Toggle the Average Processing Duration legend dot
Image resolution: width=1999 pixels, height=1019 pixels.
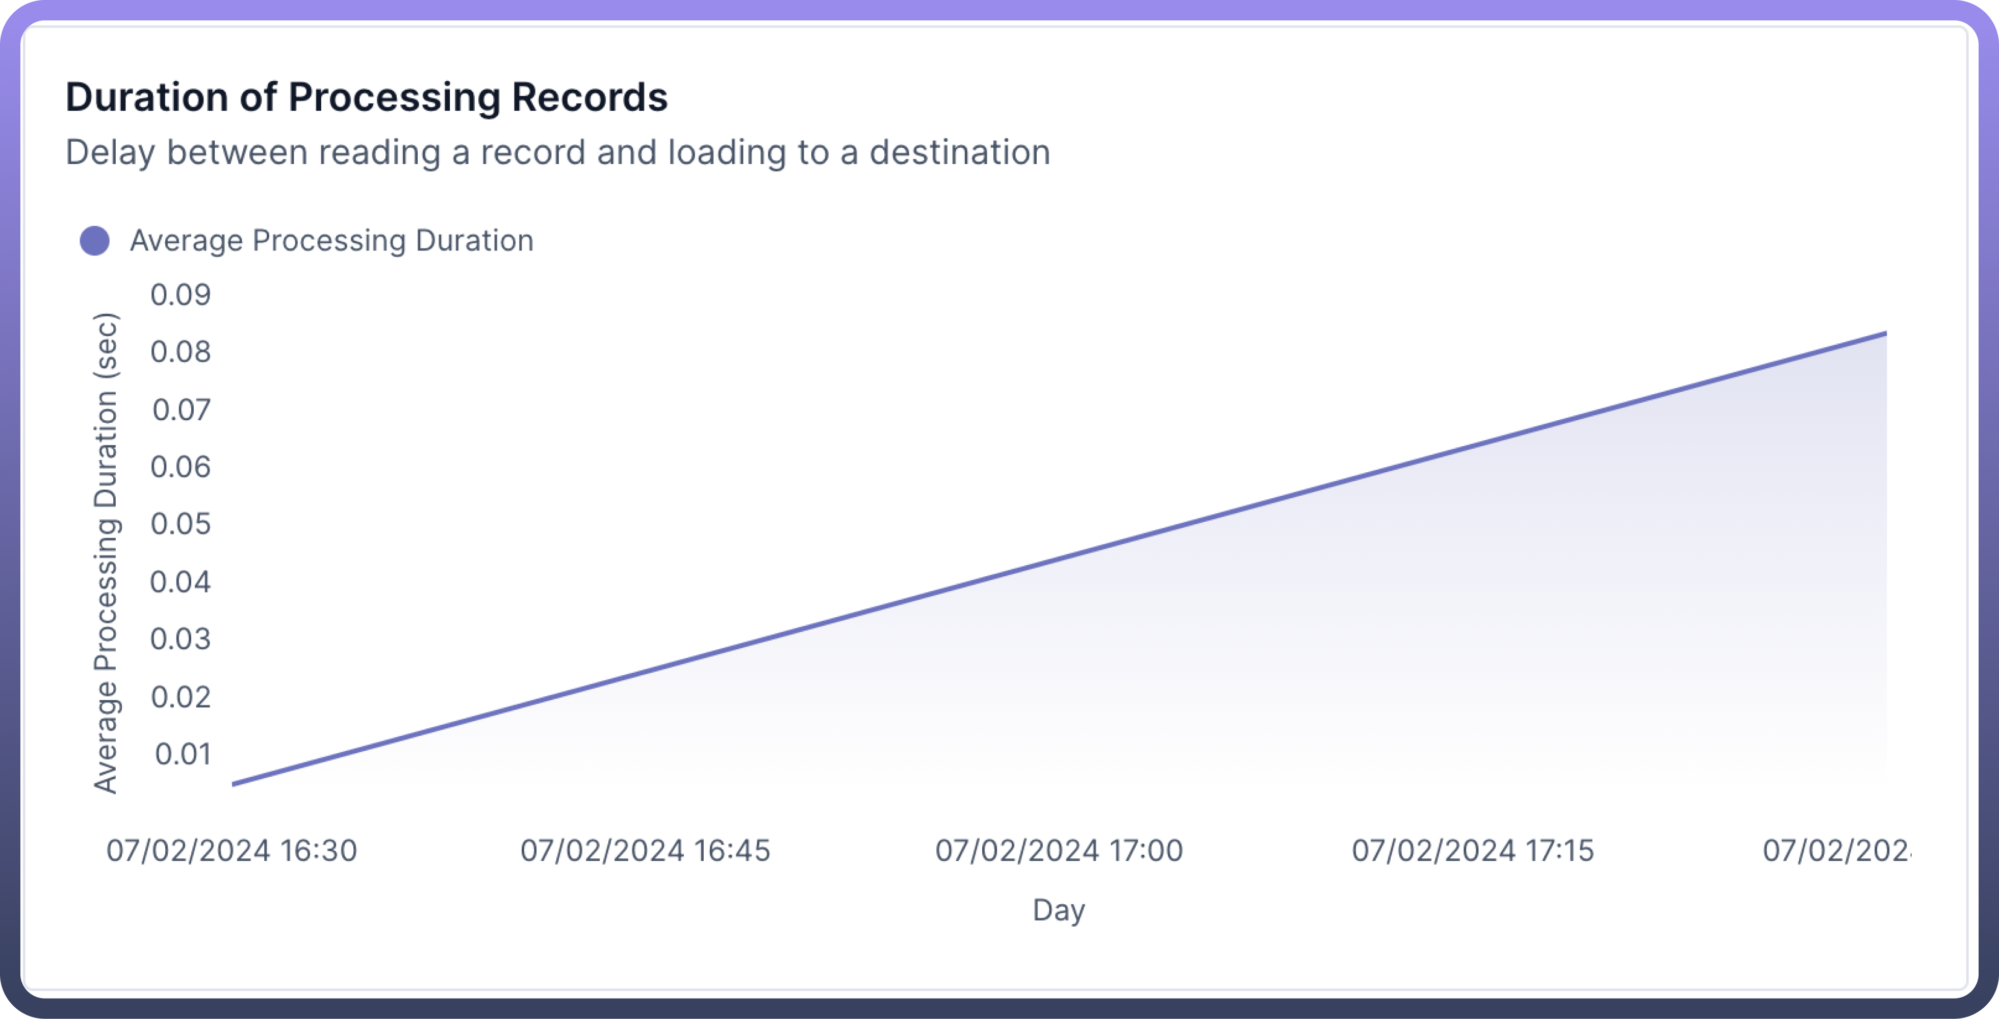pos(95,241)
